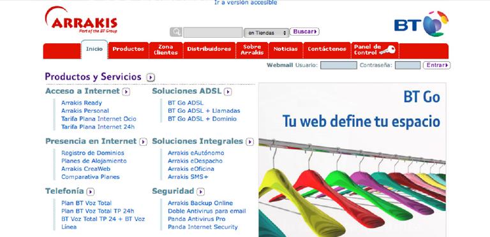
Task: Click arrow icon next to Seguridad
Action: pyautogui.click(x=200, y=192)
